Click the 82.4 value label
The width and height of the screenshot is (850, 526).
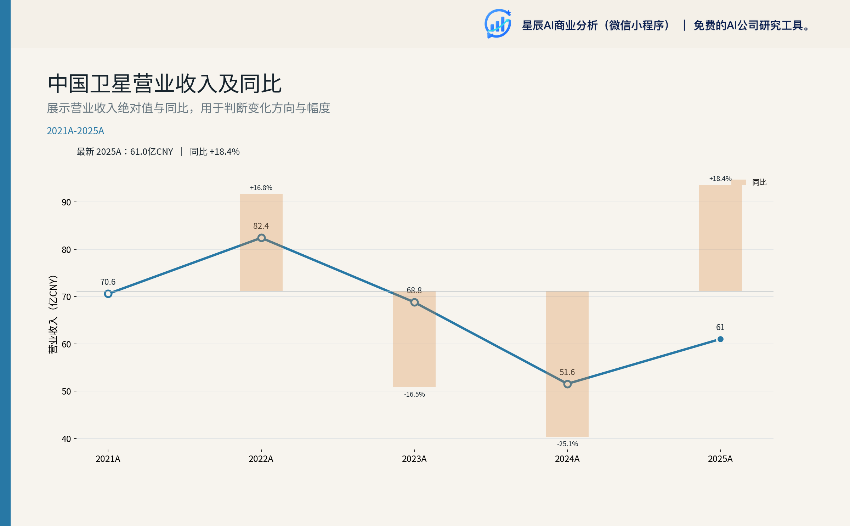pyautogui.click(x=261, y=226)
